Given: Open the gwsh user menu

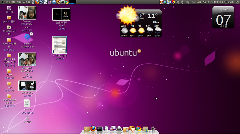Looking at the screenshot, I should (229, 2).
